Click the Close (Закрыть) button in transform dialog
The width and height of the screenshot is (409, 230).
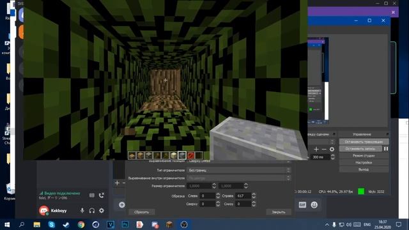pyautogui.click(x=279, y=212)
